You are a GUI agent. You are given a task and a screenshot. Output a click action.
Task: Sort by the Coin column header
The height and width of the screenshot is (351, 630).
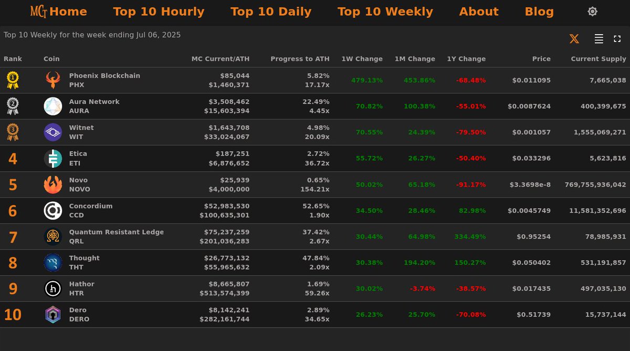51,59
